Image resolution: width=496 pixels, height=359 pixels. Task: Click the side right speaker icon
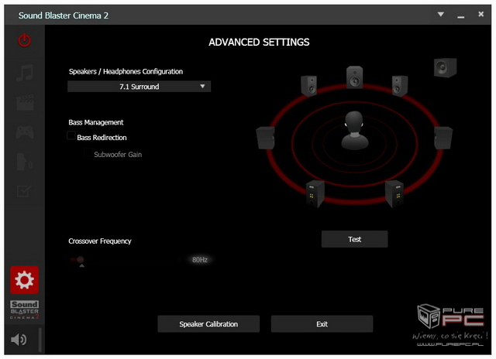tap(443, 138)
